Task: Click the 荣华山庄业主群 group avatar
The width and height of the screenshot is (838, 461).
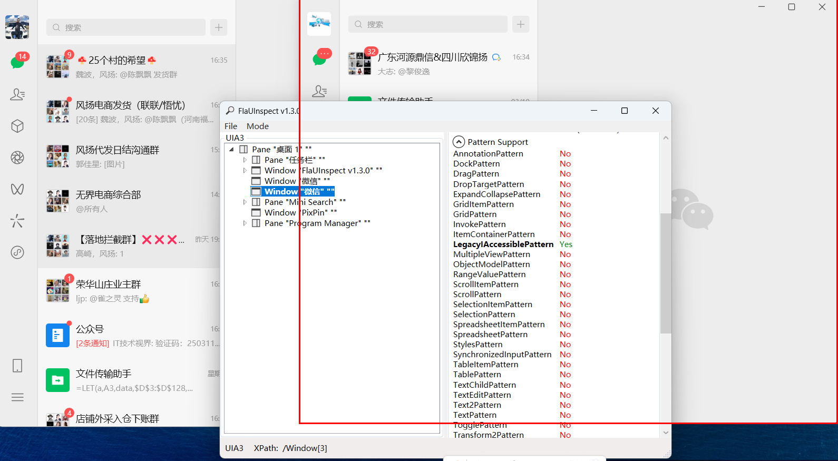Action: coord(57,290)
